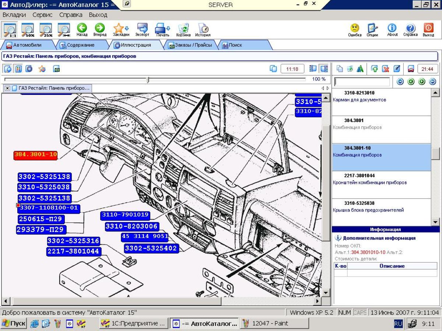This screenshot has width=442, height=331.
Task: Open the Сервис menu
Action: point(42,15)
